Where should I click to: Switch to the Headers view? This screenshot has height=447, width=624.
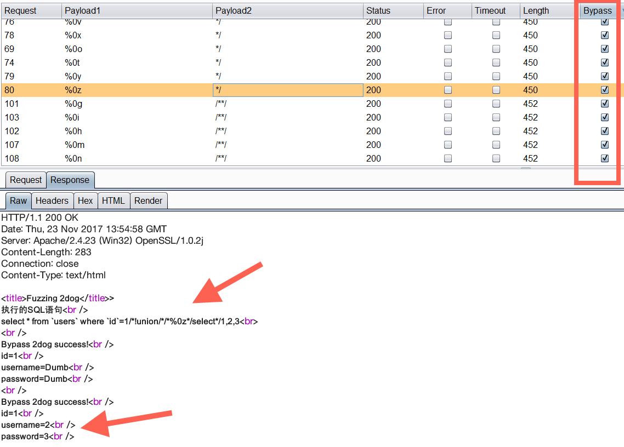[52, 200]
